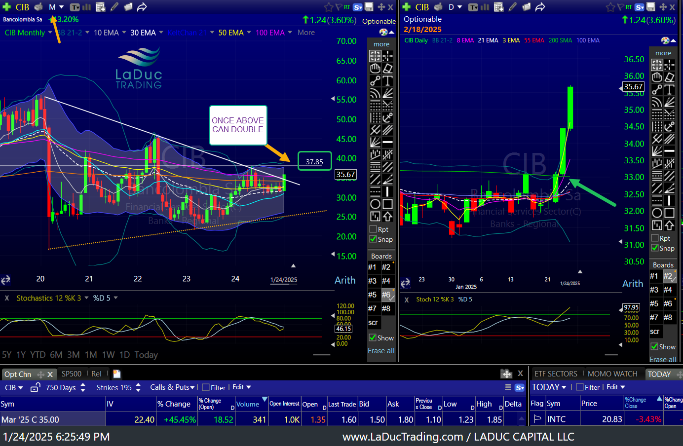Open the Edit menu in option chain toolbar

click(241, 387)
